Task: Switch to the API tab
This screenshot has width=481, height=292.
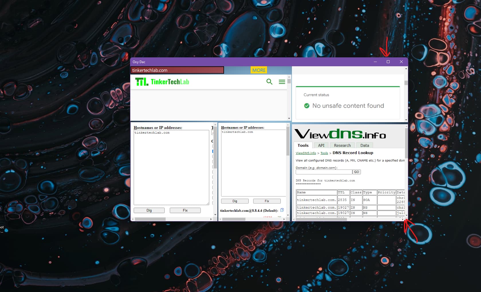Action: (321, 145)
